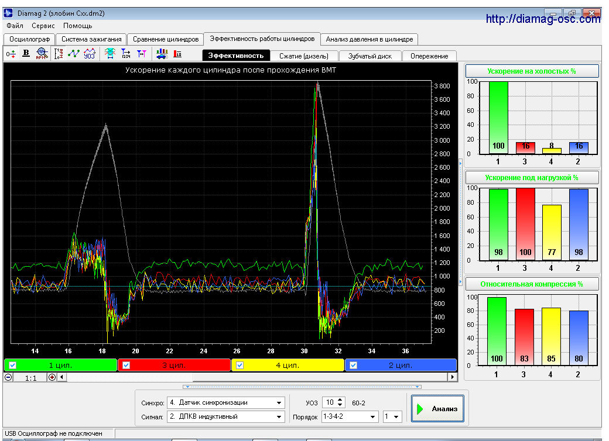
Task: Click the red bar with 10 icon
Action: (177, 54)
